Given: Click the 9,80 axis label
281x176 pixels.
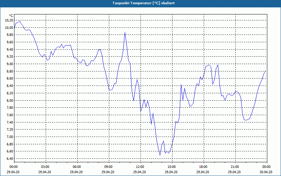Looking at the screenshot, I should point(10,35).
